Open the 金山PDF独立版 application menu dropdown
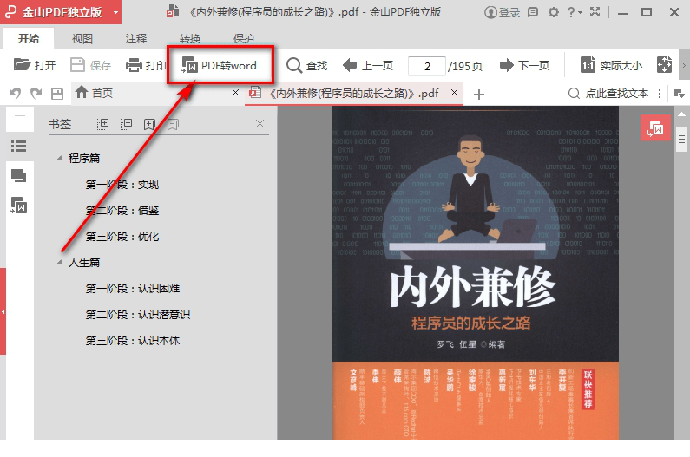 pos(115,12)
